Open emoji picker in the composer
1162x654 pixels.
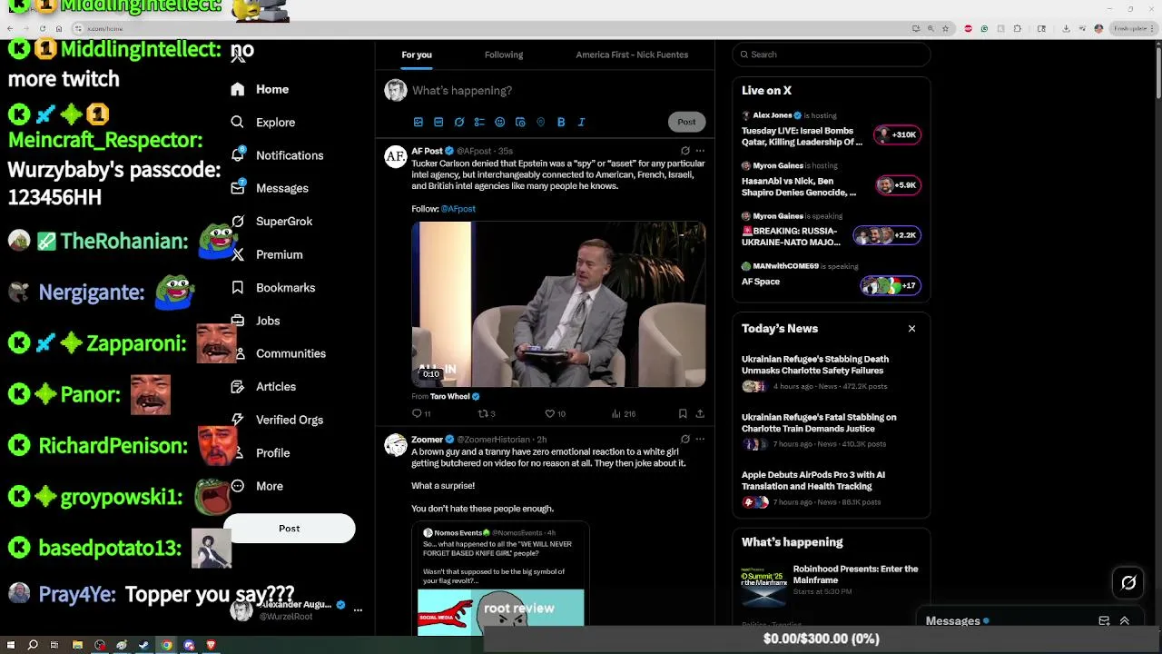coord(499,122)
